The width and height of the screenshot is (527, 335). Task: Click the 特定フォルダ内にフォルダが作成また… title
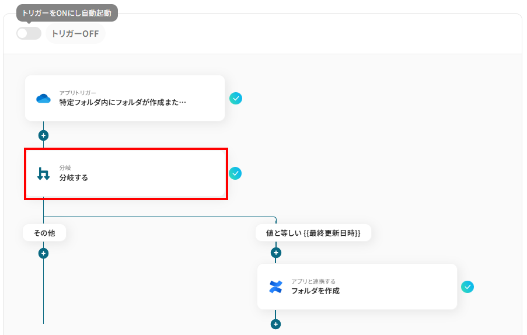(x=123, y=103)
